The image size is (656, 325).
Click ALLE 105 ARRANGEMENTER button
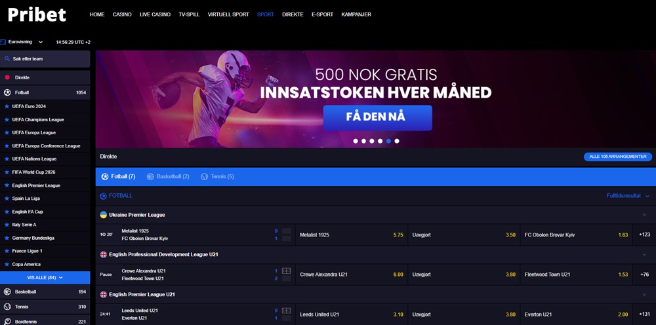pyautogui.click(x=617, y=157)
